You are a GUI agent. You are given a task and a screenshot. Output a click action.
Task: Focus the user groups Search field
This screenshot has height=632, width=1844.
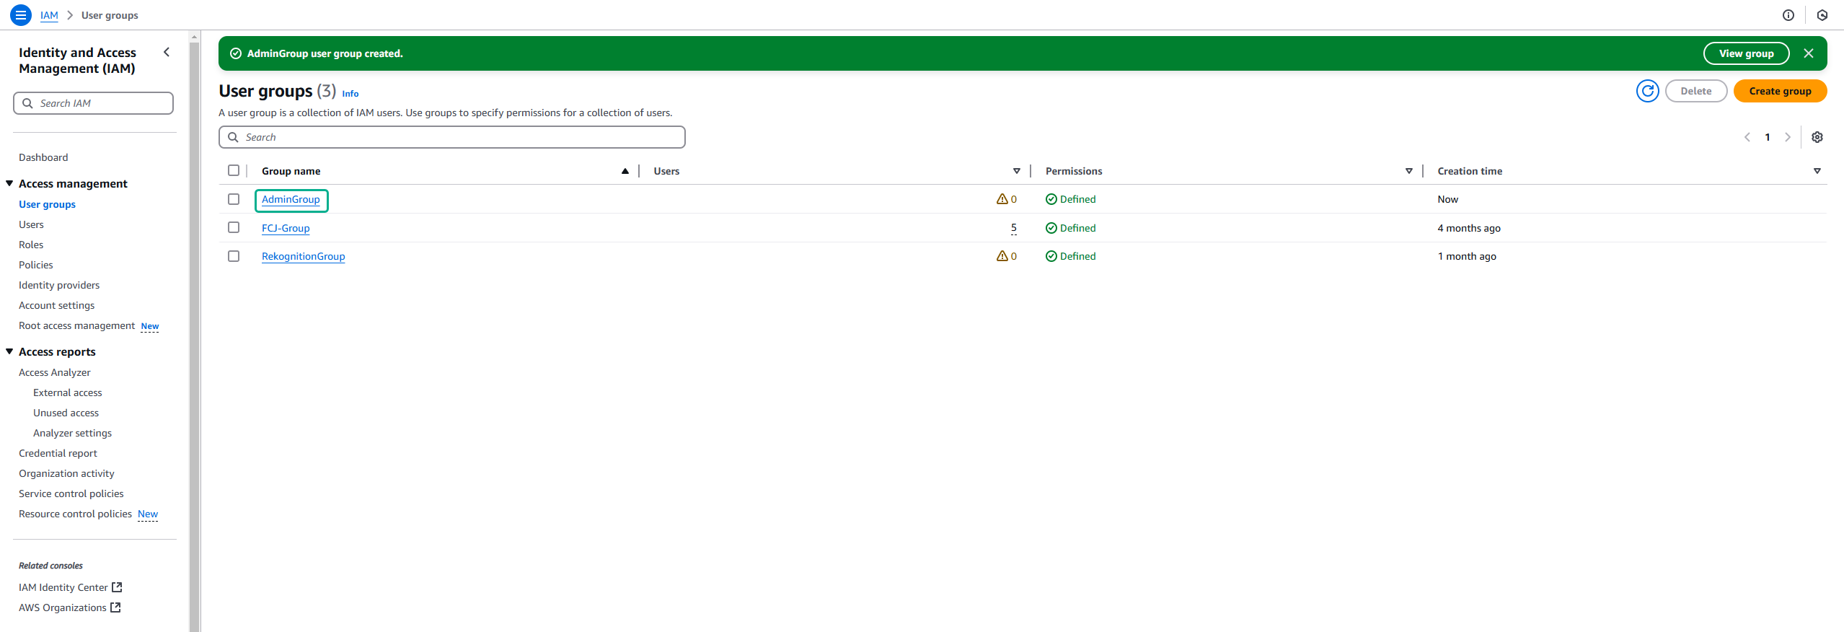click(452, 137)
